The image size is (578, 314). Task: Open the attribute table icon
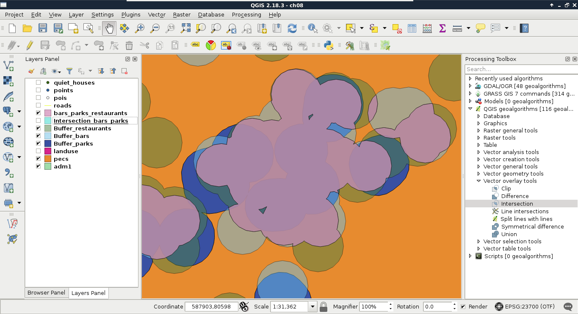point(412,28)
